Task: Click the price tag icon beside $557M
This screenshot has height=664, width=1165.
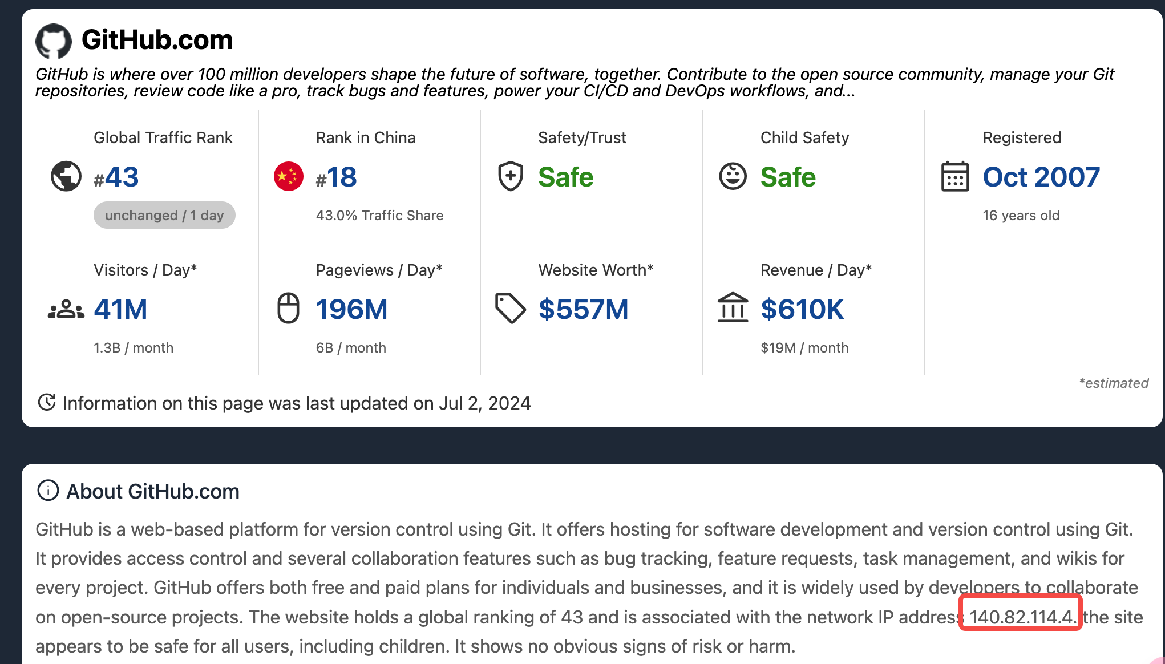Action: point(510,308)
